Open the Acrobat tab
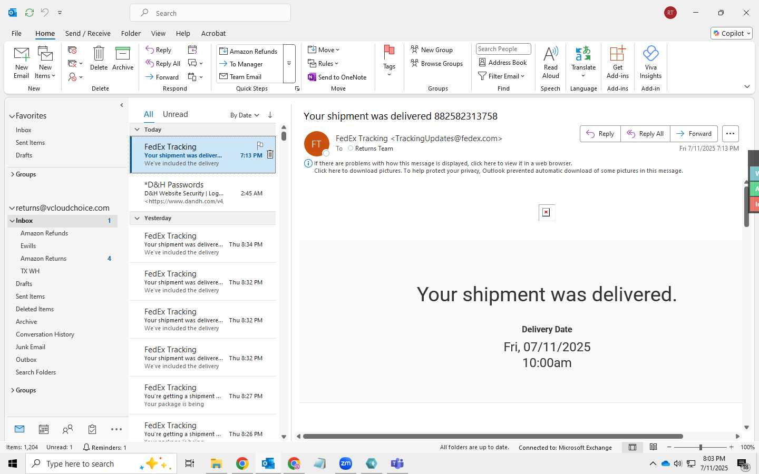The image size is (759, 474). pyautogui.click(x=213, y=33)
